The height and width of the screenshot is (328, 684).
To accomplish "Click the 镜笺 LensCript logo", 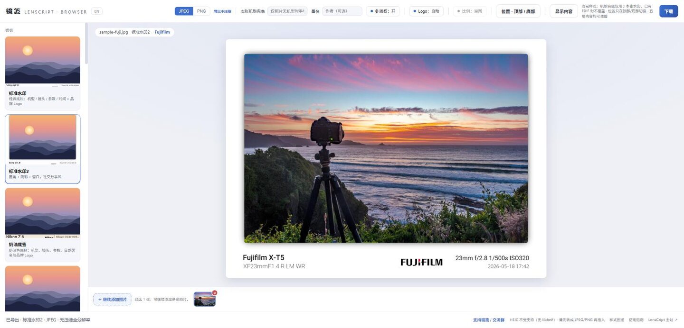I will click(x=47, y=11).
